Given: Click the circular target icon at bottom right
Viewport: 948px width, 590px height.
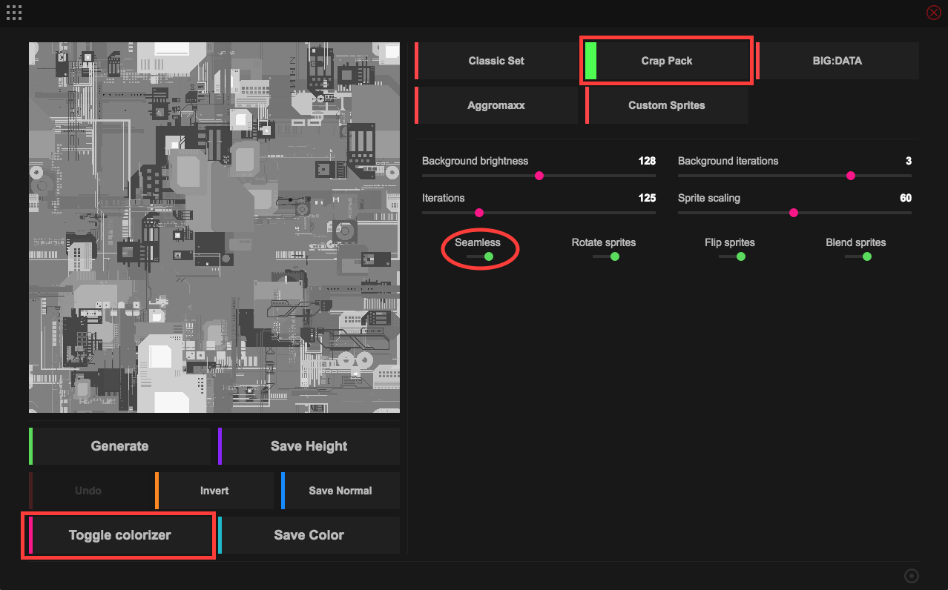Looking at the screenshot, I should click(912, 576).
